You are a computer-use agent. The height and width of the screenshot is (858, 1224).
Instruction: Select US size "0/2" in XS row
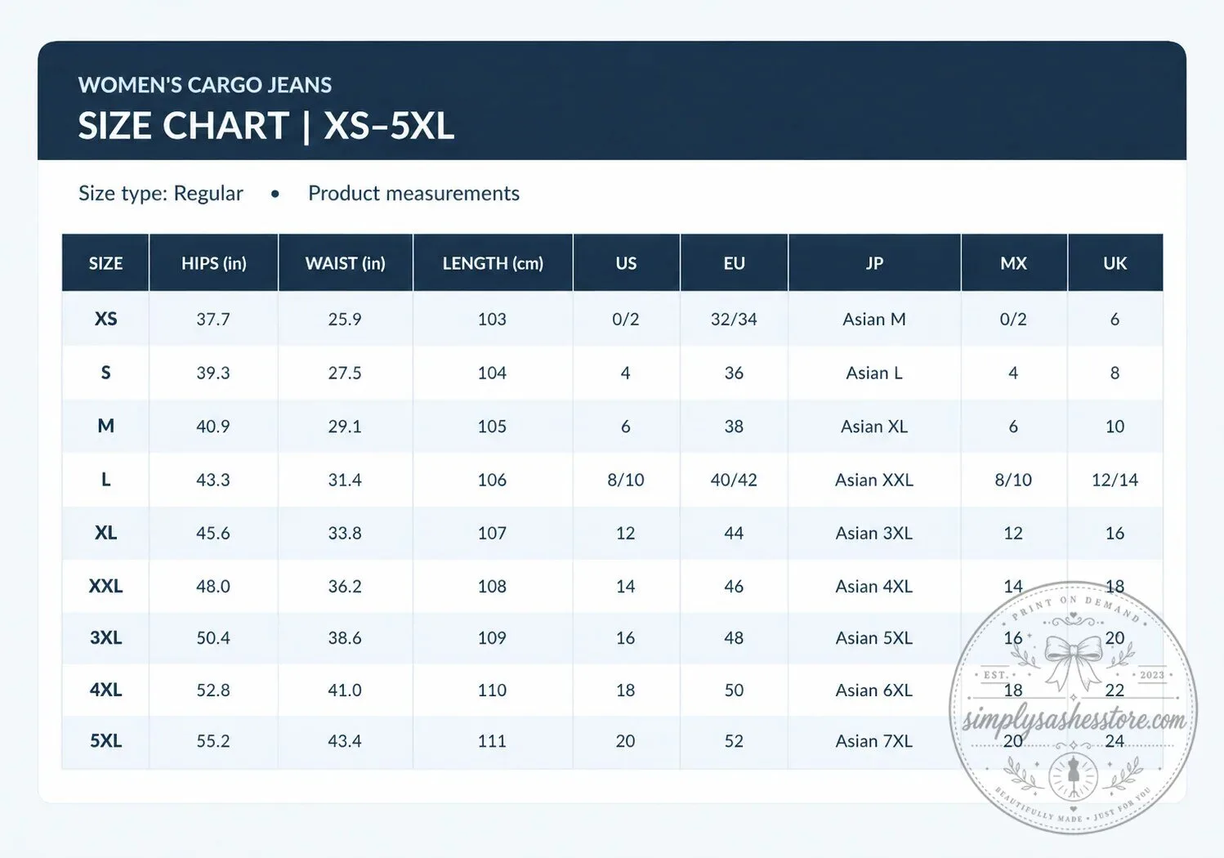click(626, 319)
